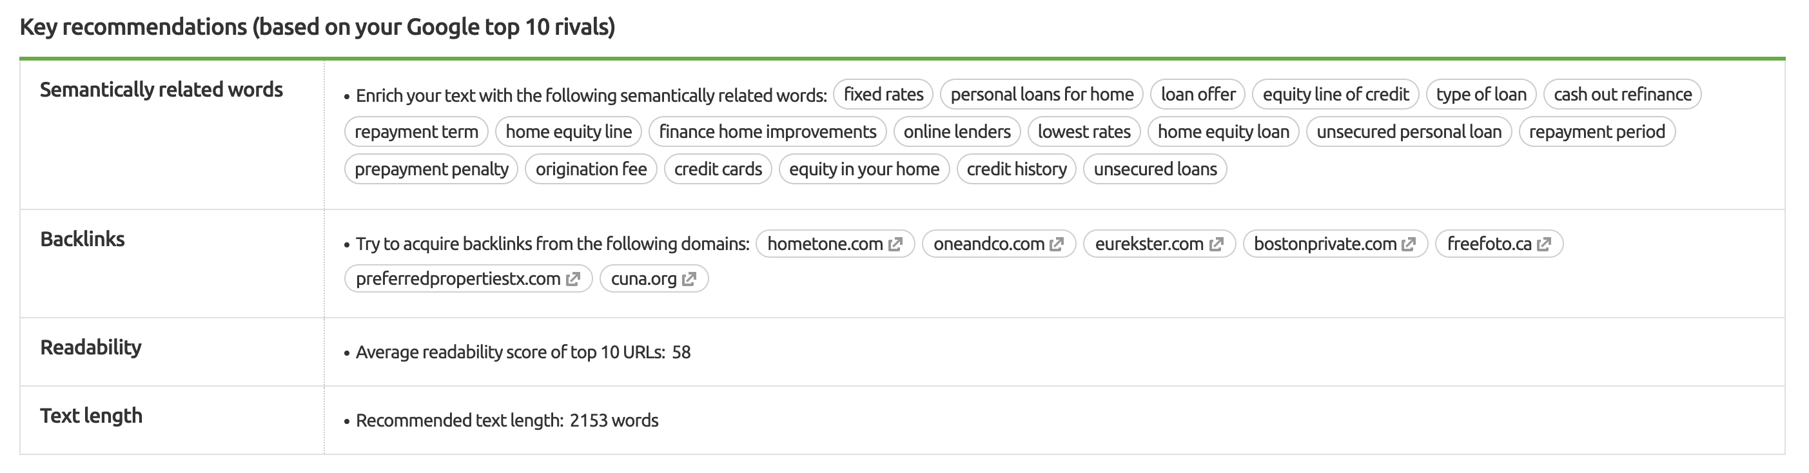Select the 'credit history' keyword tag
Screen dimensions: 1809x473
(1016, 169)
